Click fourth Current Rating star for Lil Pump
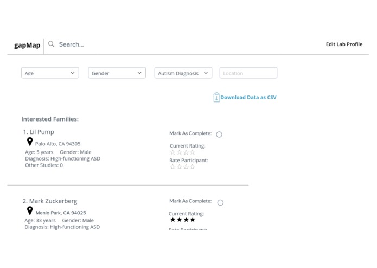Viewport: 377px width, 268px height. pyautogui.click(x=193, y=152)
